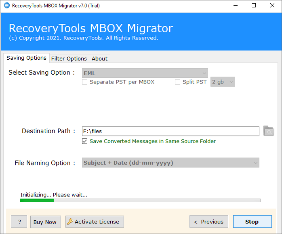
Task: Open the Filter Options tab
Action: (x=69, y=58)
